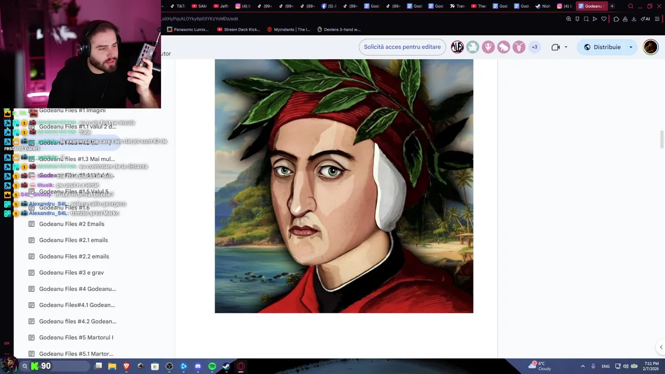Viewport: 665px width, 374px height.
Task: Click the teal anonymous collaborator avatar
Action: tap(472, 47)
